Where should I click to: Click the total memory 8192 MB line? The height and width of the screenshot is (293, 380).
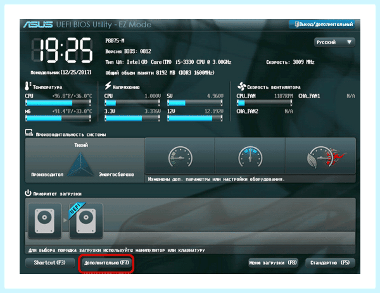pyautogui.click(x=160, y=73)
